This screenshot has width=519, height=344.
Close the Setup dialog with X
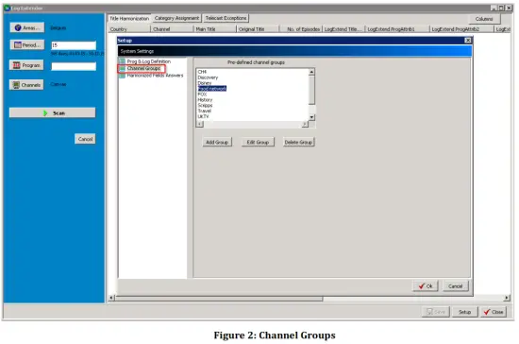coord(468,41)
